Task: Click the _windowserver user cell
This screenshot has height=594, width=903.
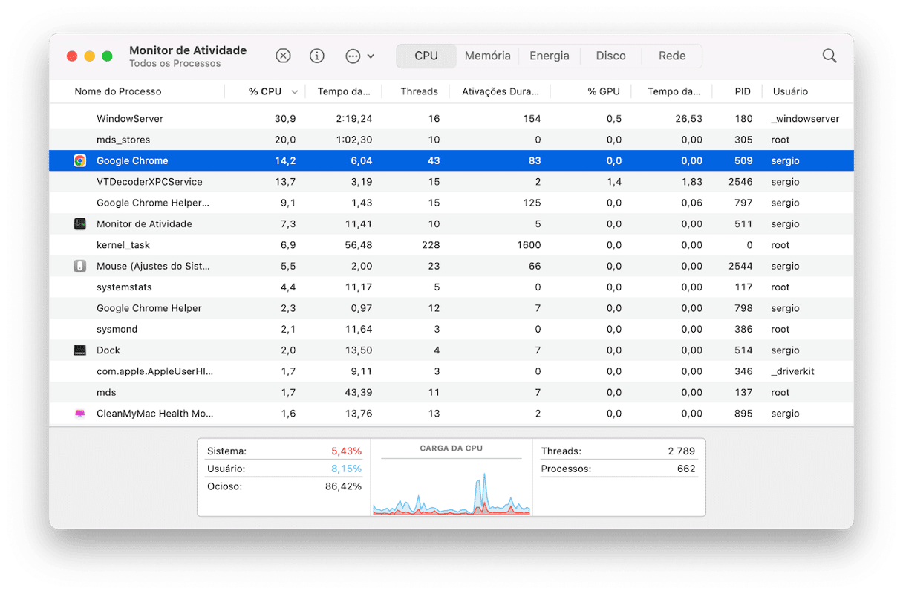Action: (x=806, y=119)
